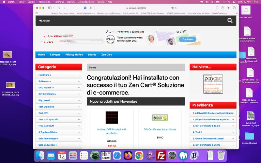
Task: Open KDiff3 from the Dock
Action: [106, 156]
